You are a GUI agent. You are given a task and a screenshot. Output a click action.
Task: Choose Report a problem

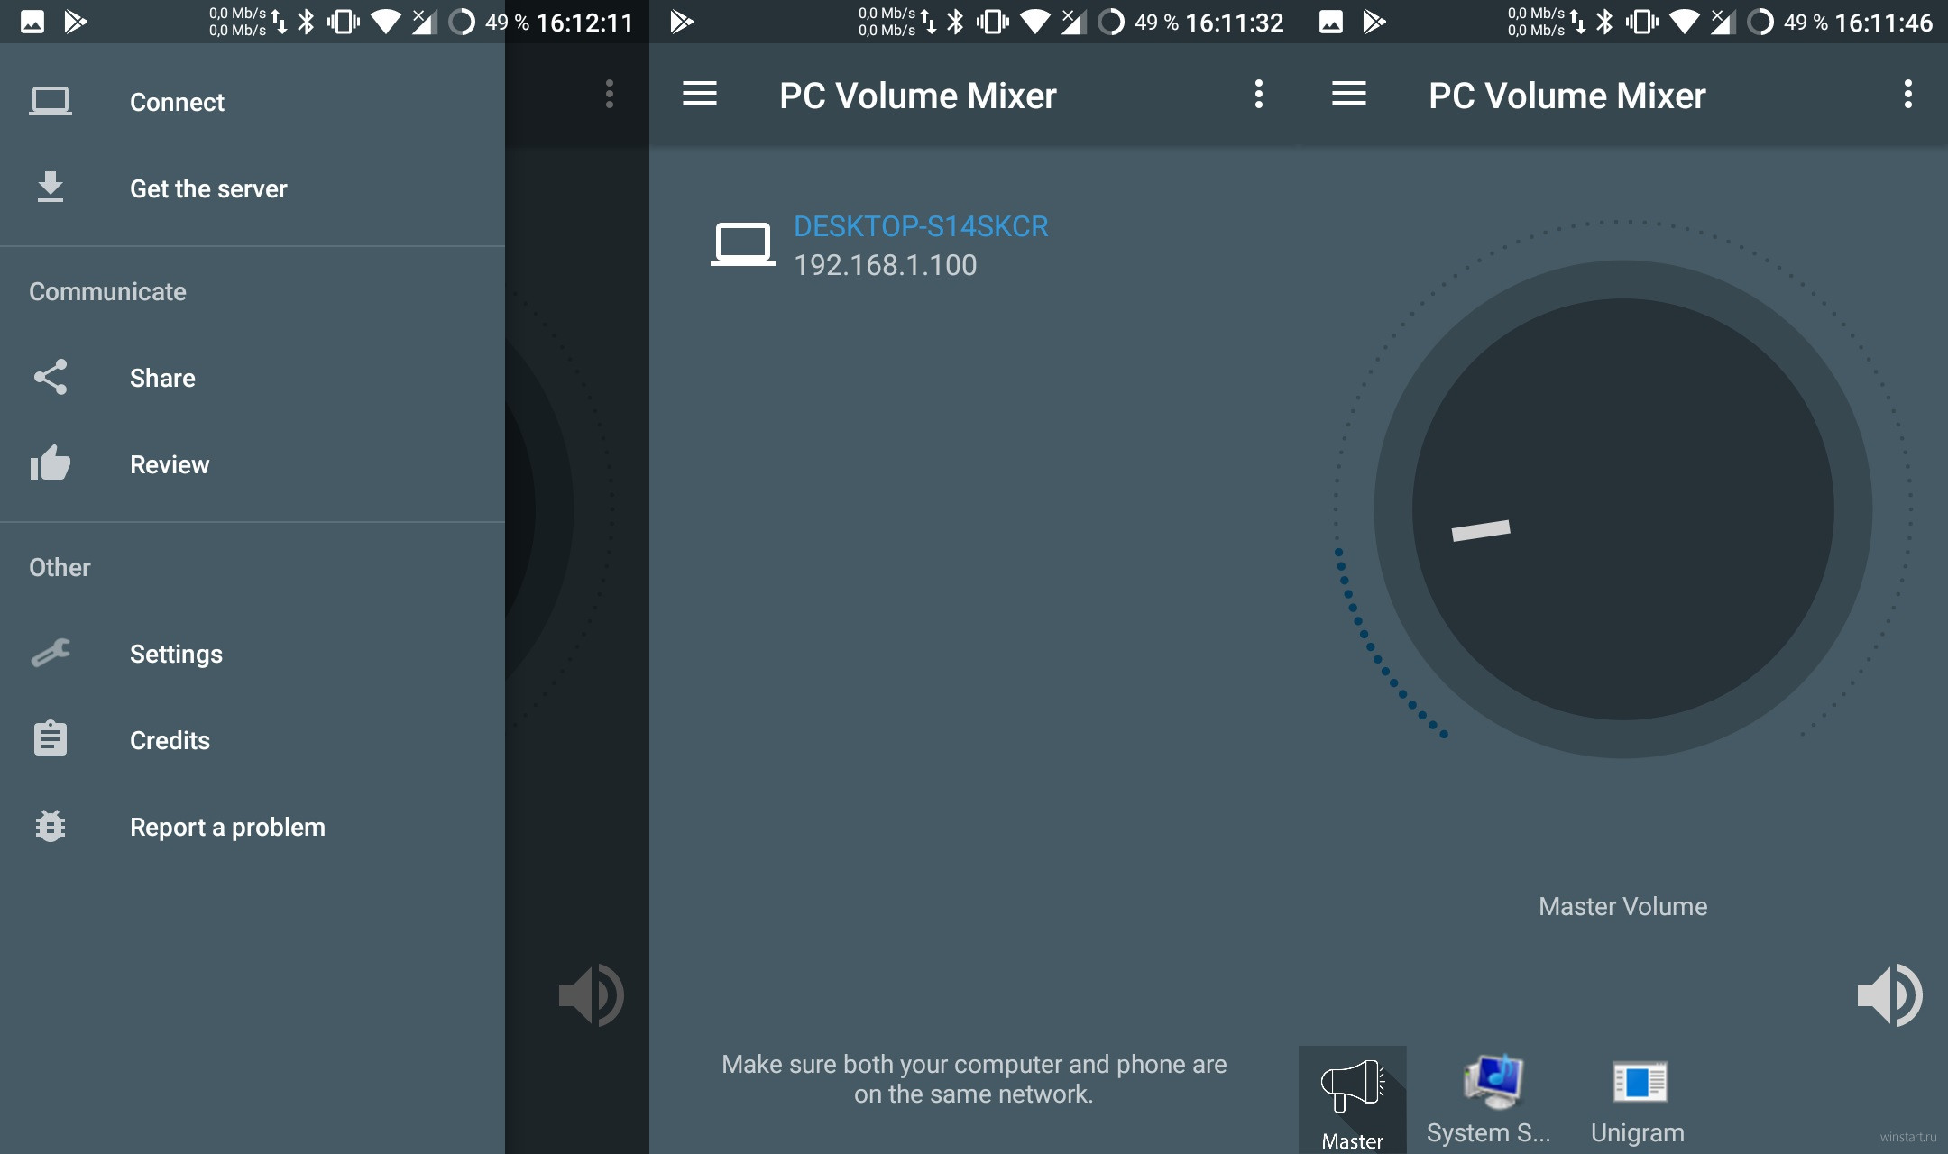[253, 827]
